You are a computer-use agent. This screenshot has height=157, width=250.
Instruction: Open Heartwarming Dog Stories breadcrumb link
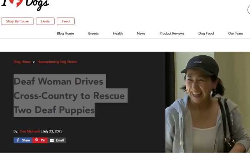(57, 62)
